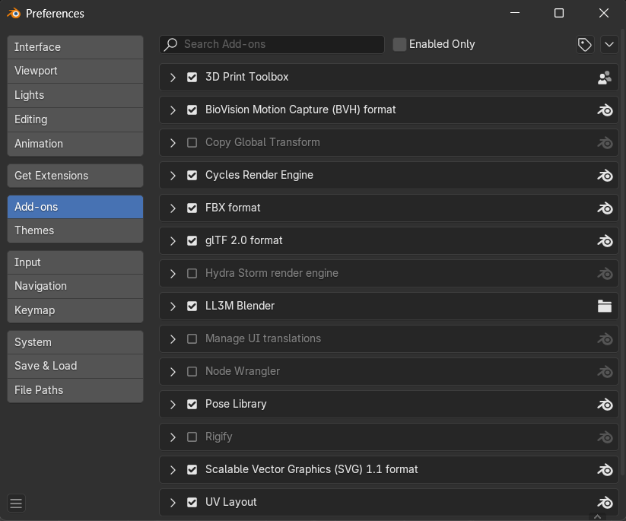Screen dimensions: 626x521
Task: Expand the Copy Global Transform entry
Action: click(x=173, y=142)
